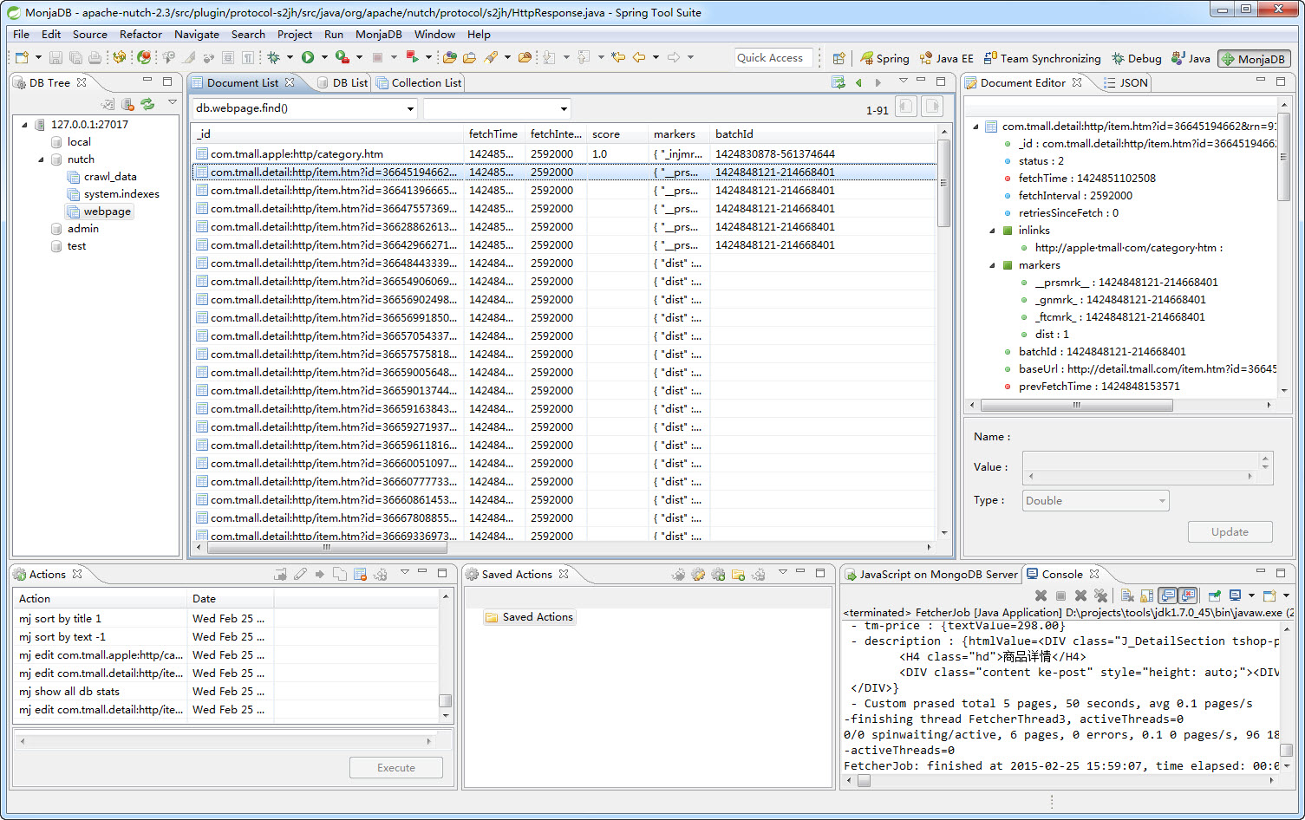Screen dimensions: 1305x820
Task: Toggle show whitespace characters pilcrow icon
Action: [249, 58]
